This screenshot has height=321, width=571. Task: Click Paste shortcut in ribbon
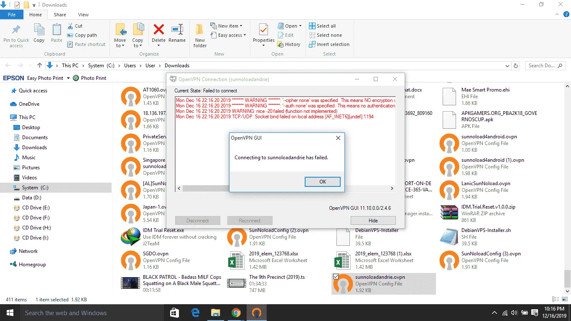tap(86, 44)
